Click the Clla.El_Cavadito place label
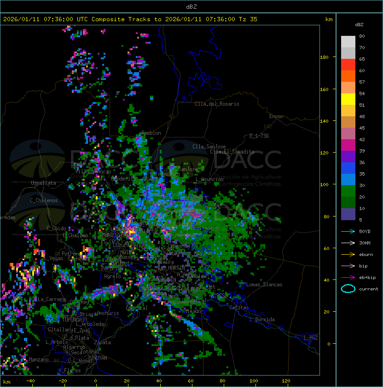Image resolution: width=383 pixels, height=387 pixels. pyautogui.click(x=232, y=152)
